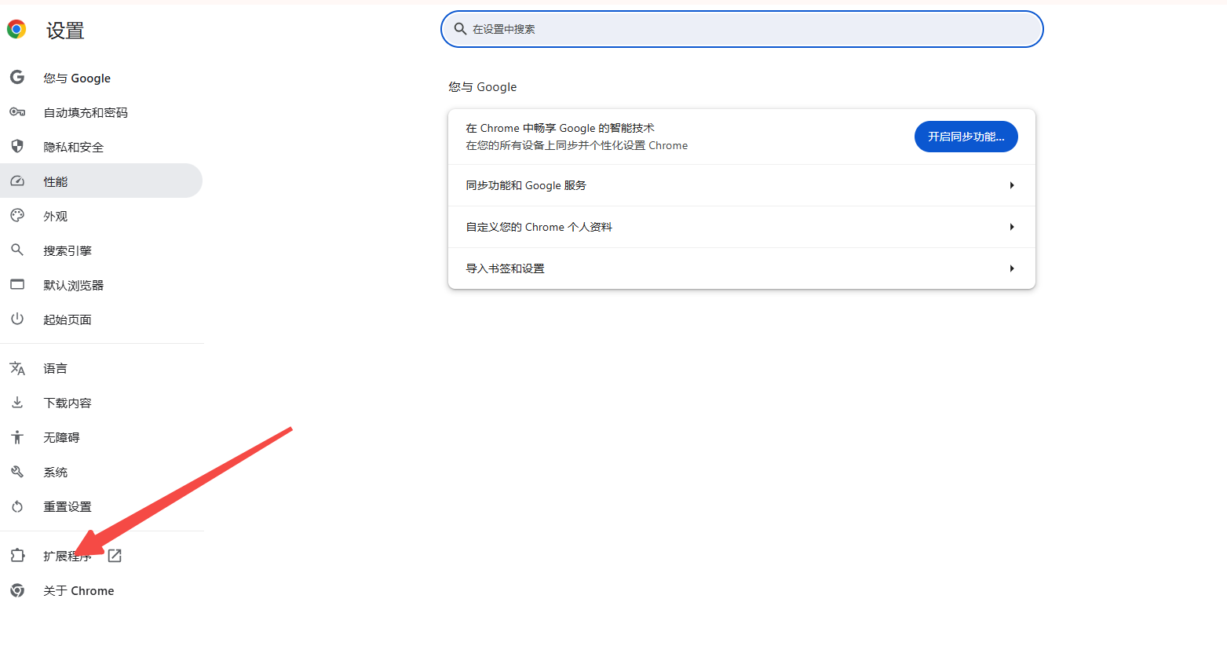Open 扩展程序 link in sidebar
This screenshot has width=1227, height=657.
(x=101, y=556)
